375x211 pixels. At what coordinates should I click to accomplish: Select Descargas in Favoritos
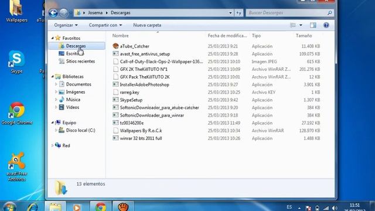tap(77, 46)
